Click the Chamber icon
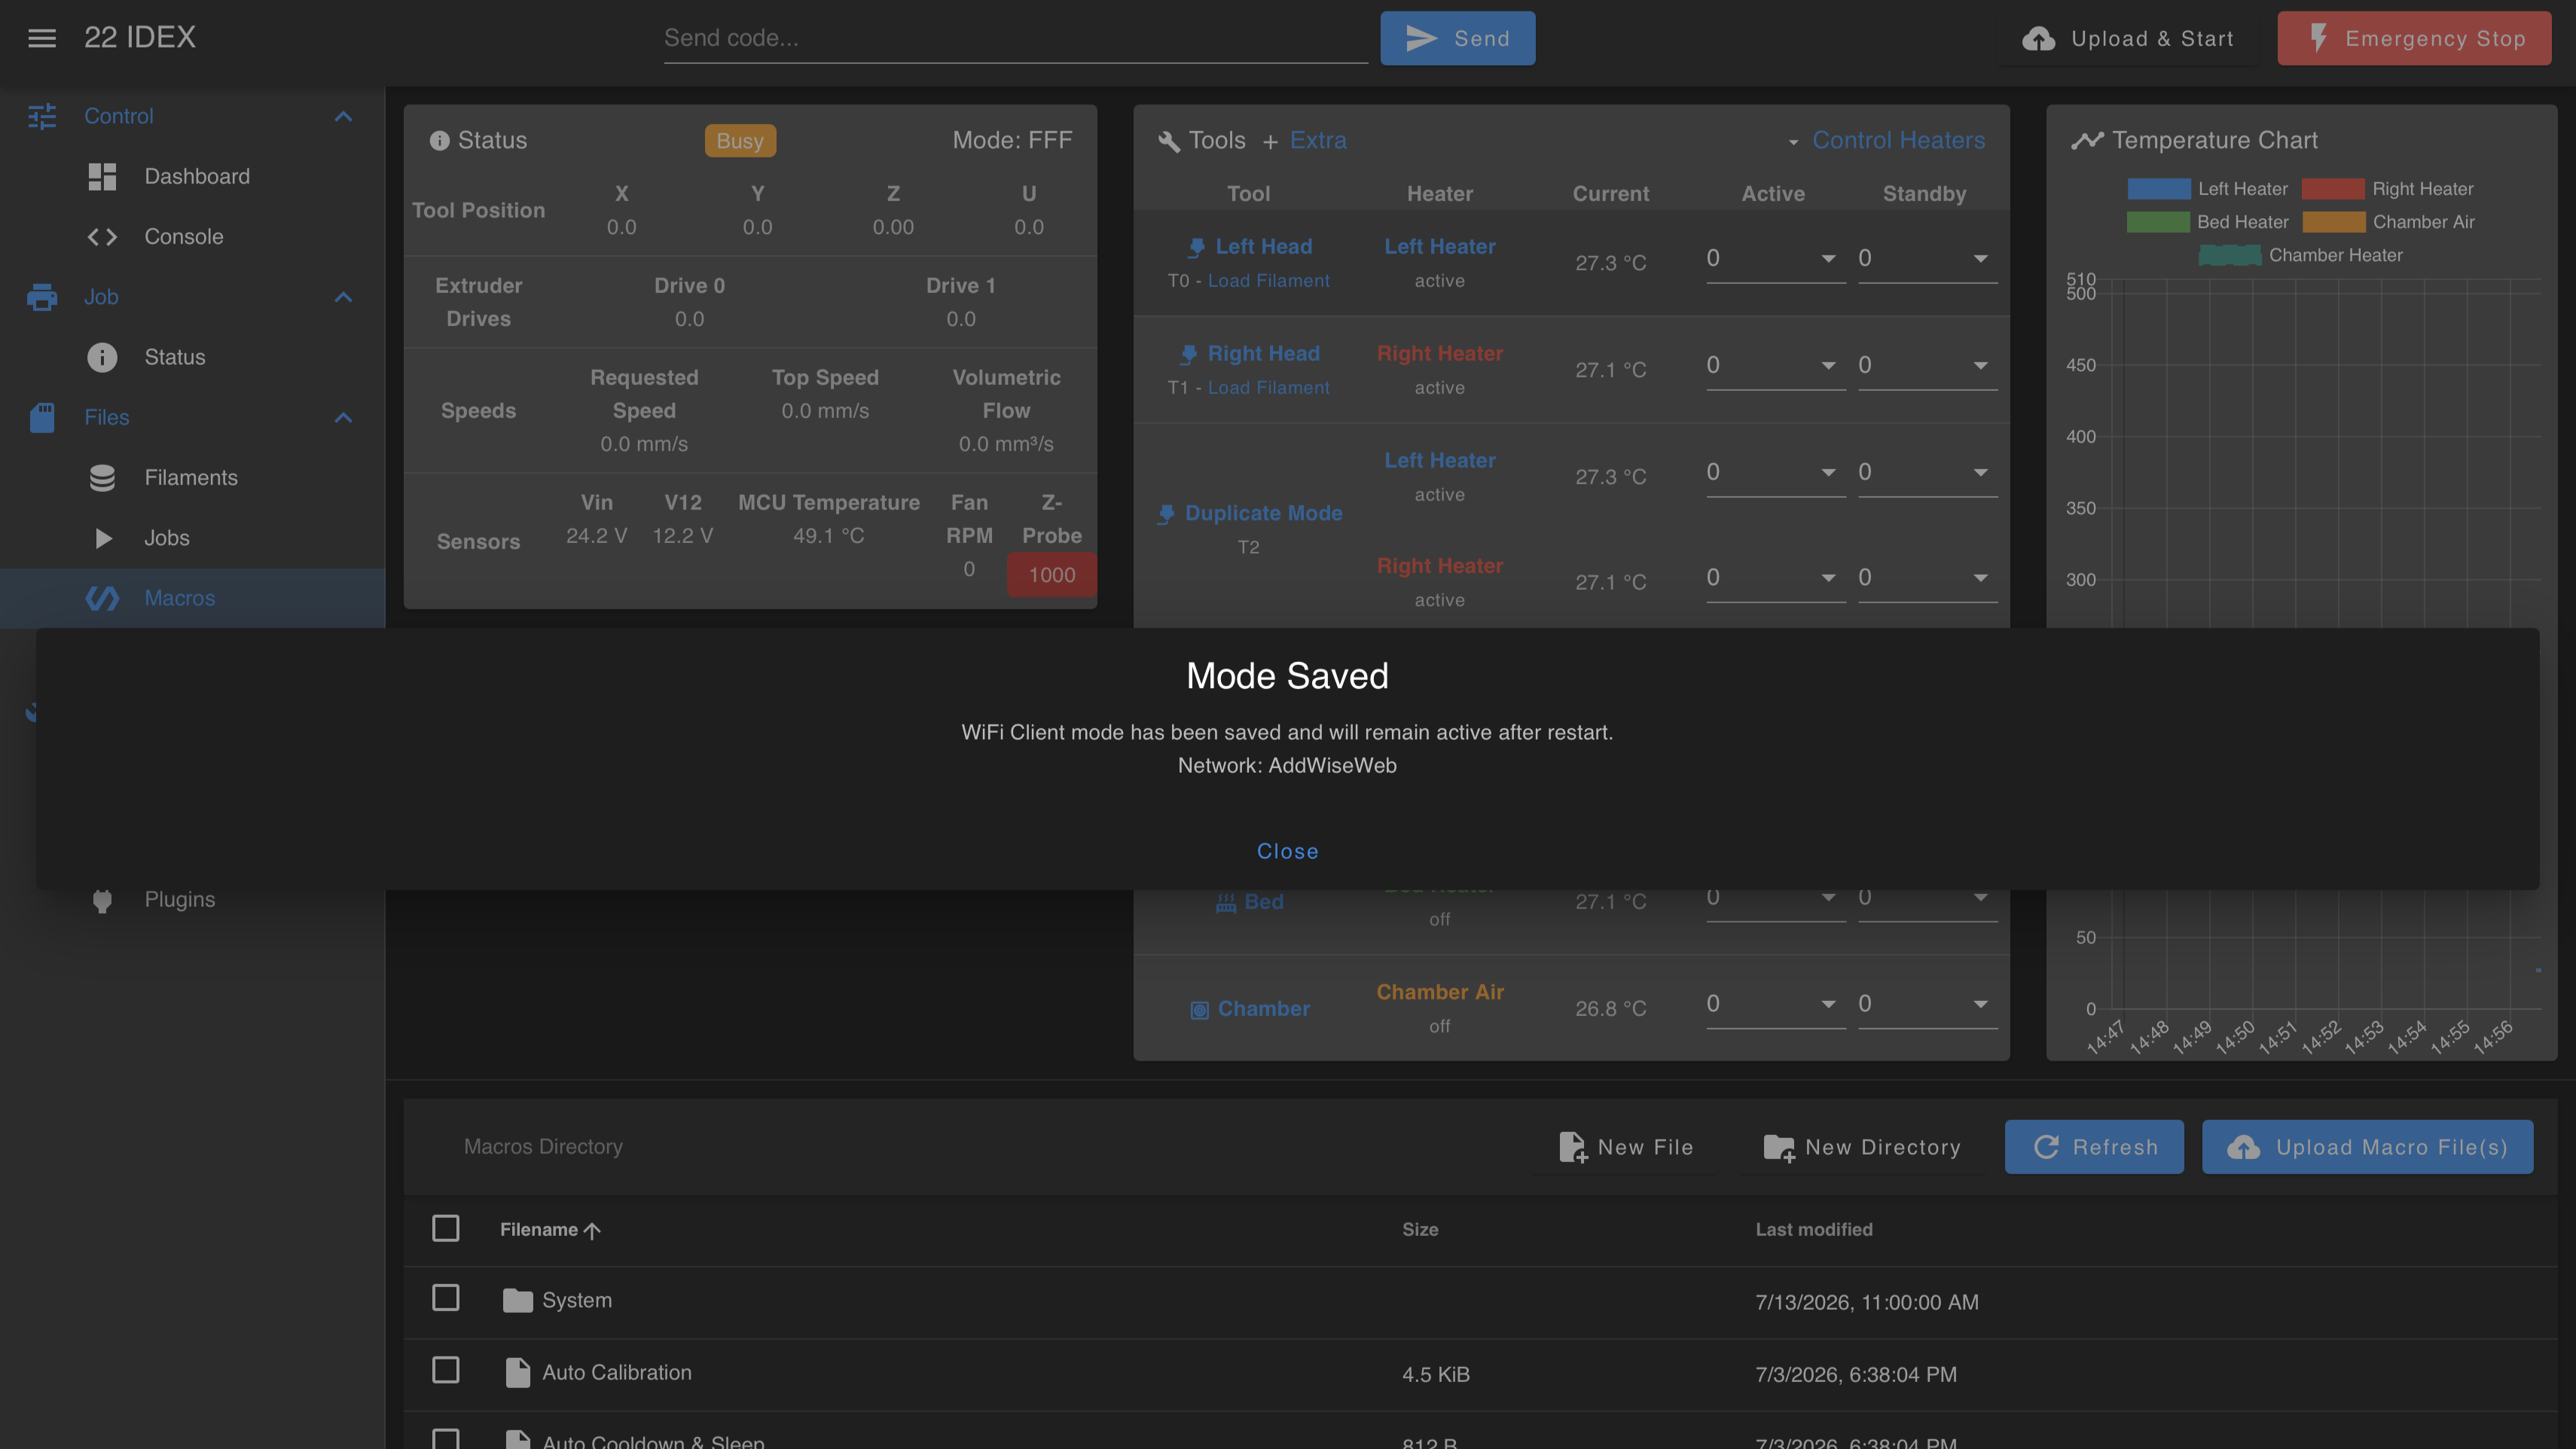Screen dimensions: 2576x1449 point(1200,1010)
